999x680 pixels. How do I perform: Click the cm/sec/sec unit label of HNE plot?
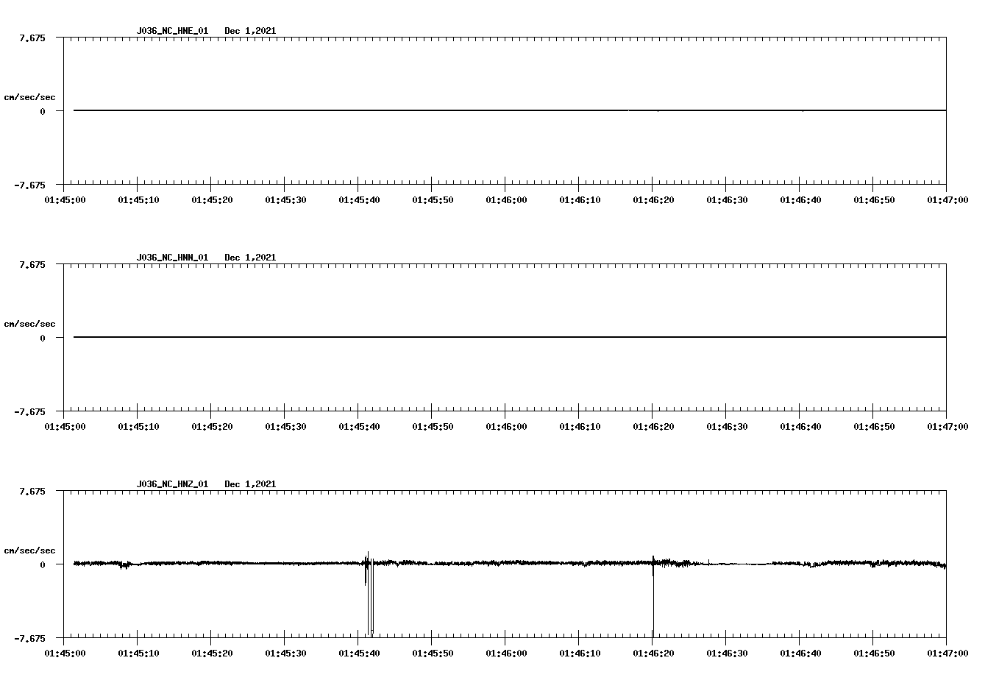coord(29,97)
